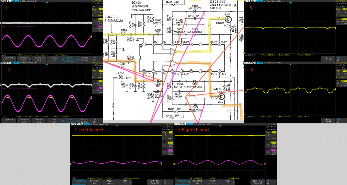Toggle Coupling DC on Left Channel scope
Screen dimensions: 347x185
[79, 182]
